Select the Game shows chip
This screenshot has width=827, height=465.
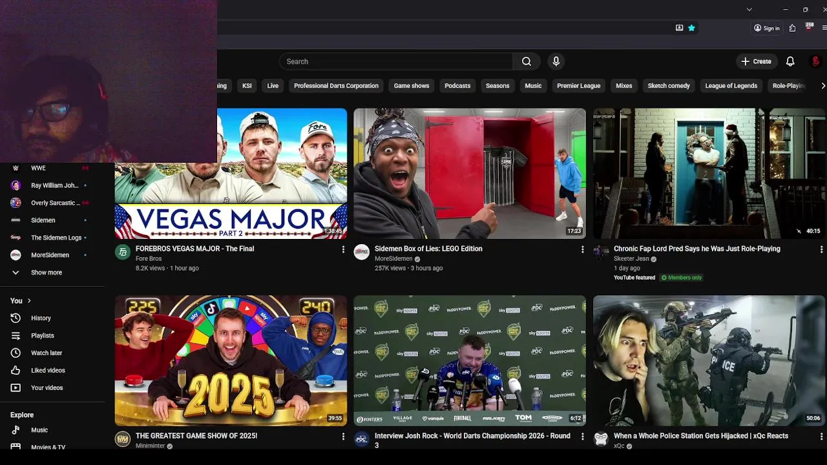(412, 85)
